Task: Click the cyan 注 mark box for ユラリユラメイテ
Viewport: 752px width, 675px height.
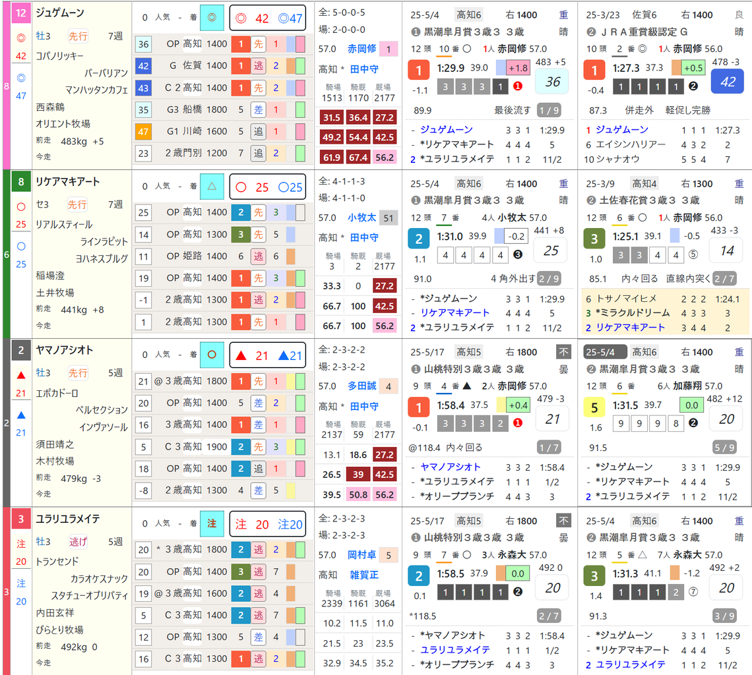Action: coord(212,523)
